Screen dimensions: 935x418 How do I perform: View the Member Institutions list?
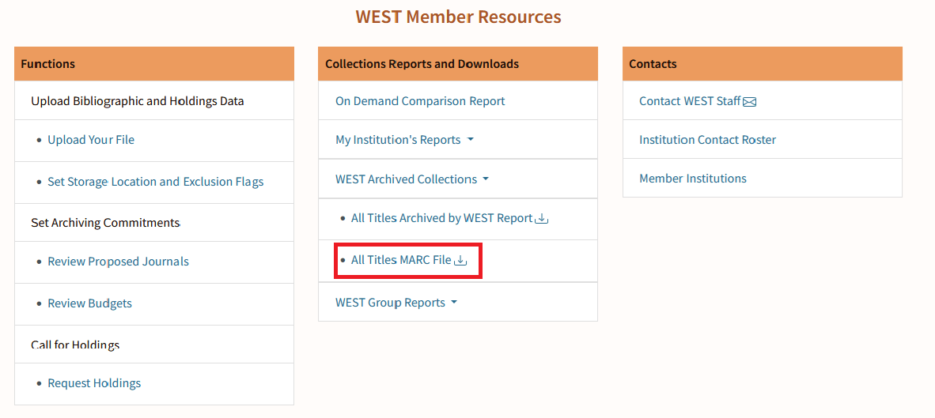692,179
